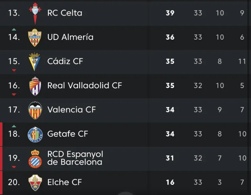This screenshot has width=251, height=195.
Task: Open the Getafe CF team name link
Action: (x=67, y=134)
